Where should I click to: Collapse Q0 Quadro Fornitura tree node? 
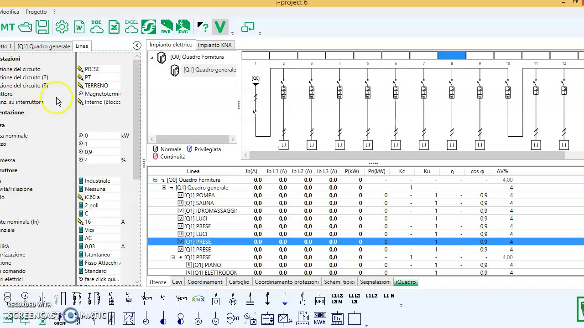point(152,57)
